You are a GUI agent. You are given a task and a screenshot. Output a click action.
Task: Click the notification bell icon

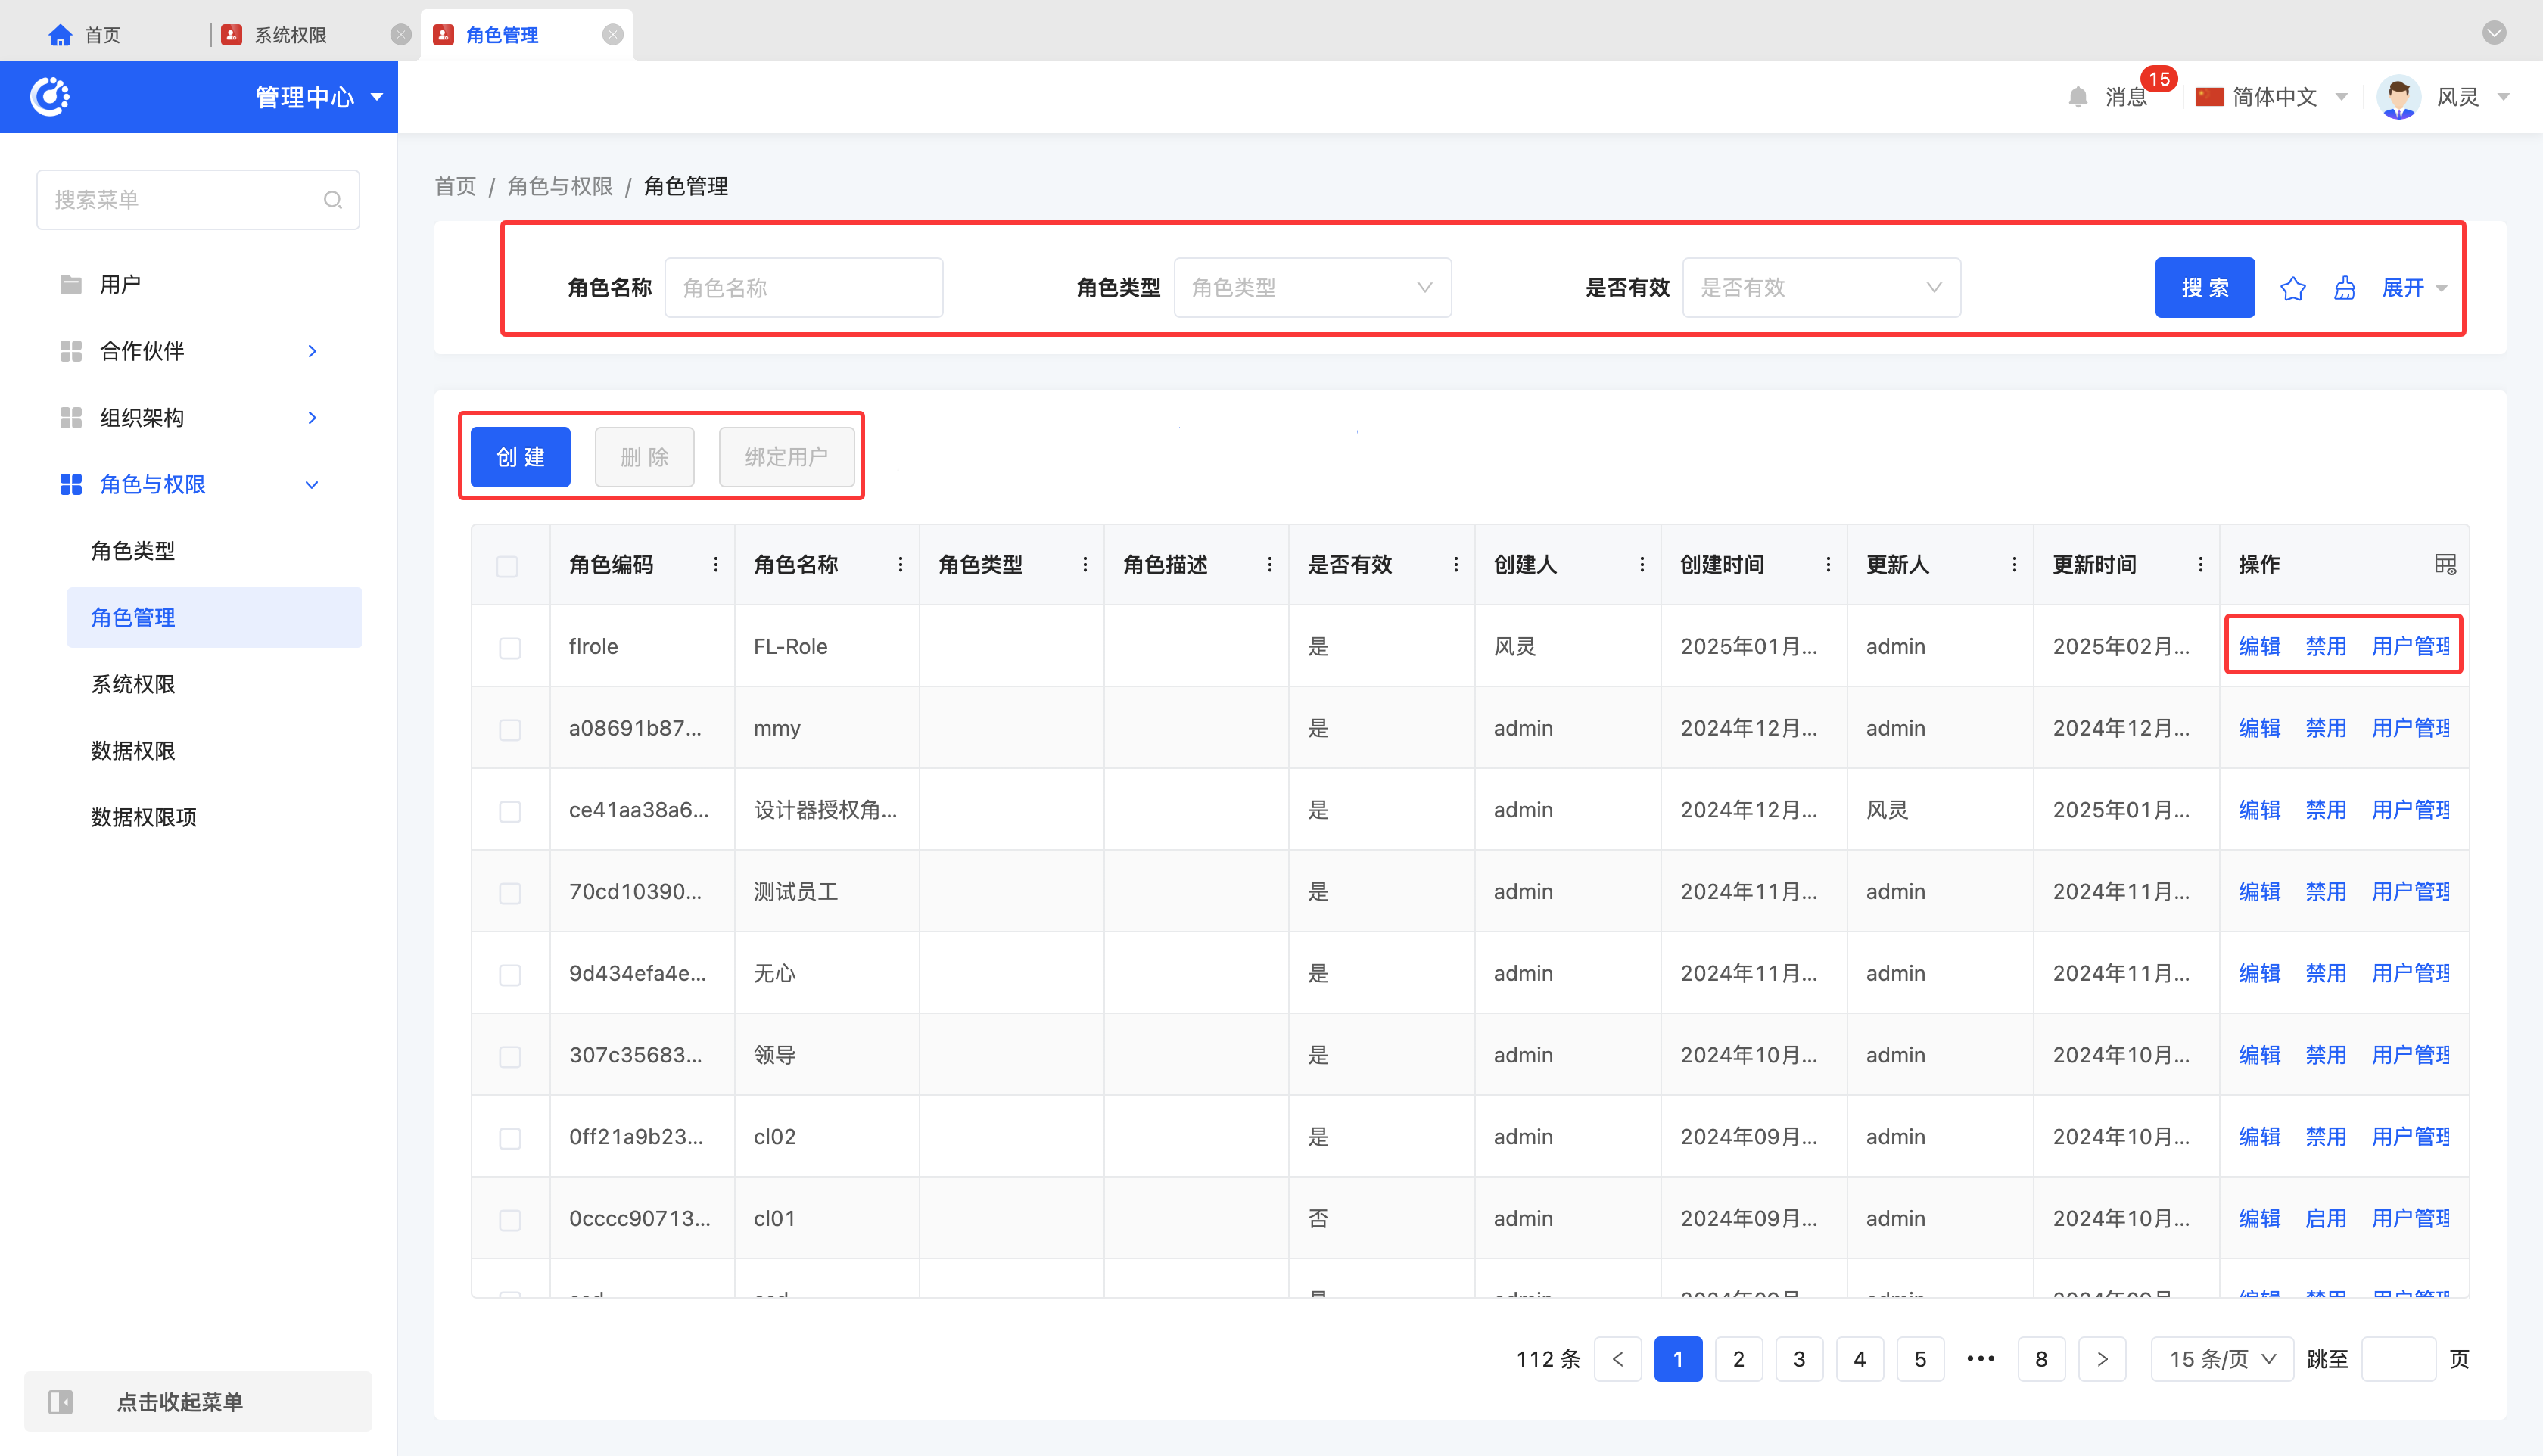pos(2077,97)
